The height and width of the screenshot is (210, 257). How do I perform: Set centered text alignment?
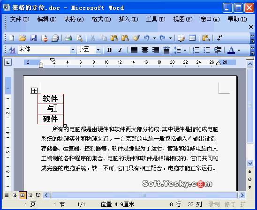coord(145,50)
